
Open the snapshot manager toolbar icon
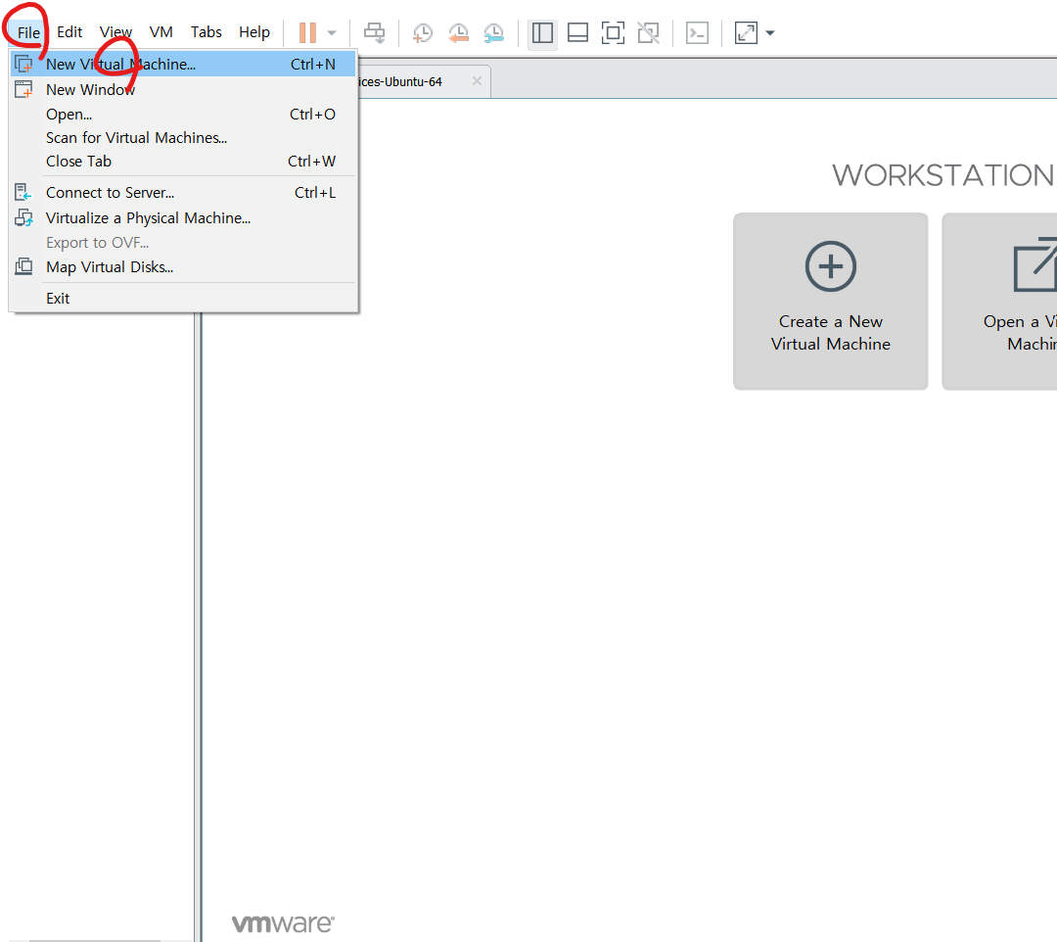(x=494, y=32)
